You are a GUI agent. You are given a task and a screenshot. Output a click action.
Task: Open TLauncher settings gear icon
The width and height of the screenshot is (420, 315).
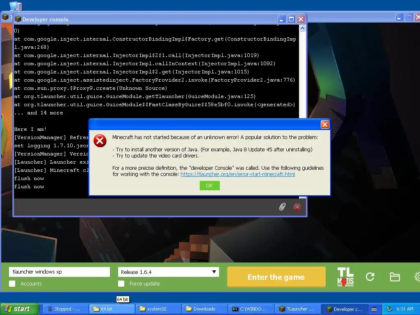coord(417,277)
